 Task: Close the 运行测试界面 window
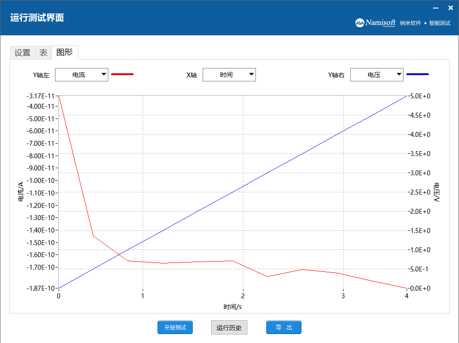click(x=450, y=8)
